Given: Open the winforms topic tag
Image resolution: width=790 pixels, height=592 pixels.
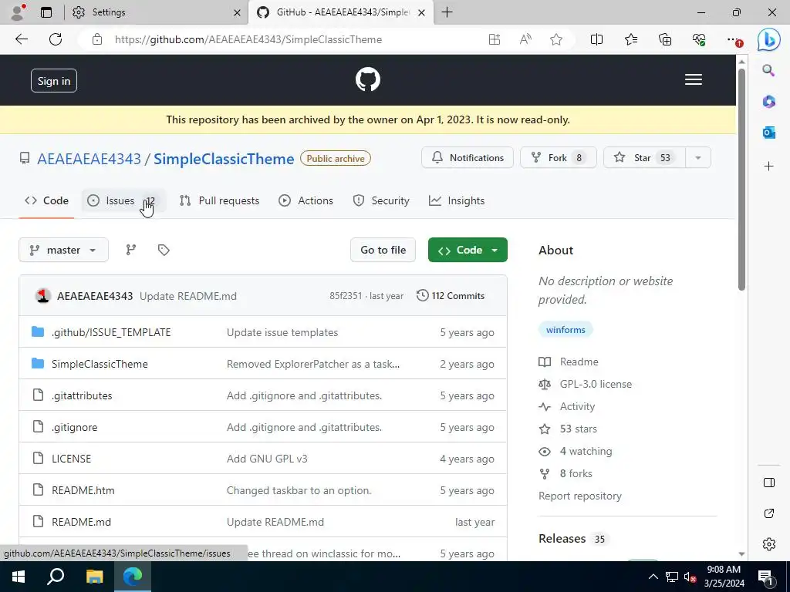Looking at the screenshot, I should pos(565,330).
